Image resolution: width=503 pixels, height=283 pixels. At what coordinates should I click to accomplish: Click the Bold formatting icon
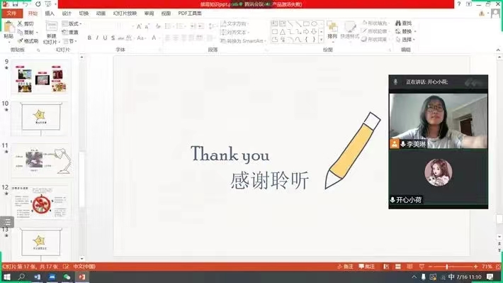(89, 38)
